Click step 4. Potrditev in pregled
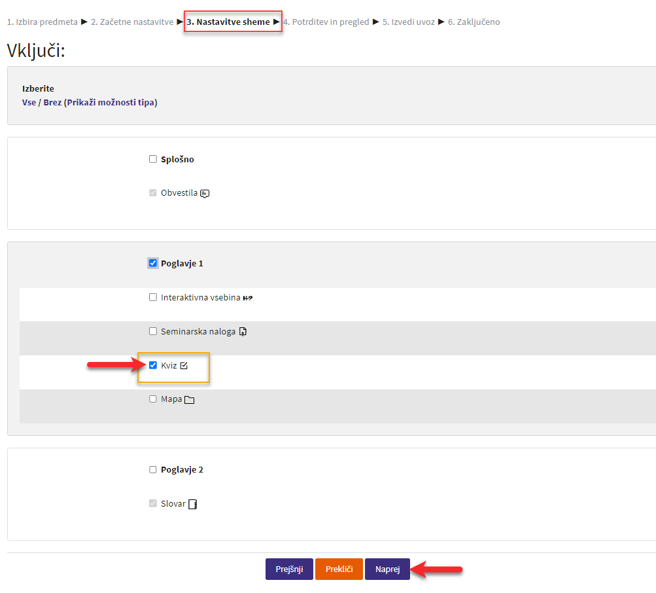The image size is (656, 593). 326,22
